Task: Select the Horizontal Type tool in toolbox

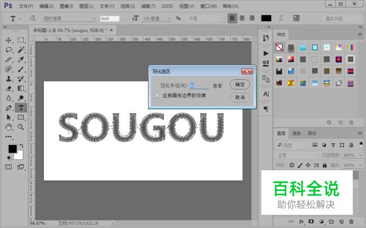Action: click(21, 108)
